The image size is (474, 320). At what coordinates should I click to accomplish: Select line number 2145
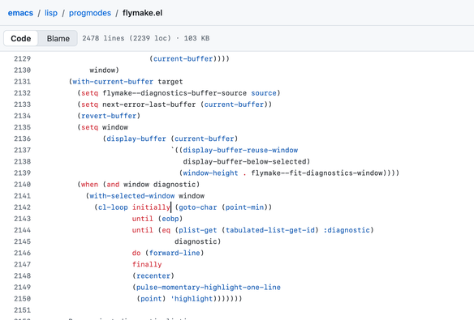coord(23,241)
